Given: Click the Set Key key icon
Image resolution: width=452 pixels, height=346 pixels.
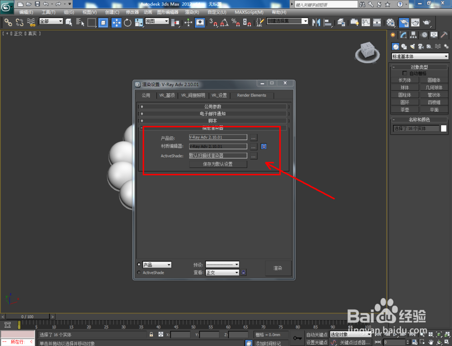Looking at the screenshot, I should 297,338.
